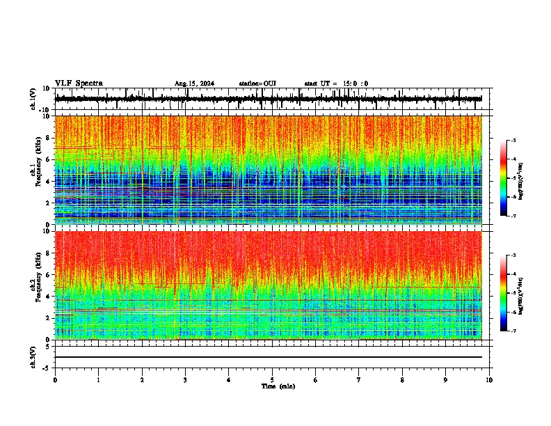Click the "VLF Spectra" plot title
The image size is (551, 426).
pyautogui.click(x=79, y=84)
